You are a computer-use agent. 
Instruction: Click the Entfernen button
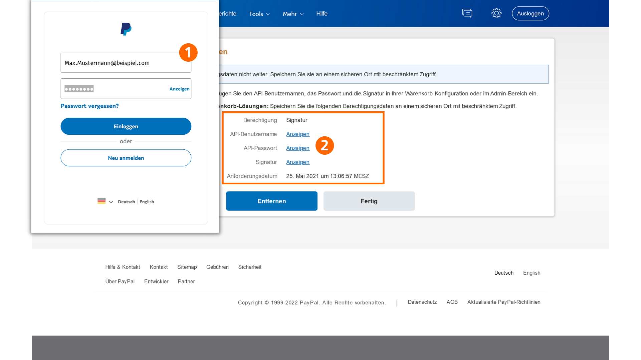coord(272,201)
